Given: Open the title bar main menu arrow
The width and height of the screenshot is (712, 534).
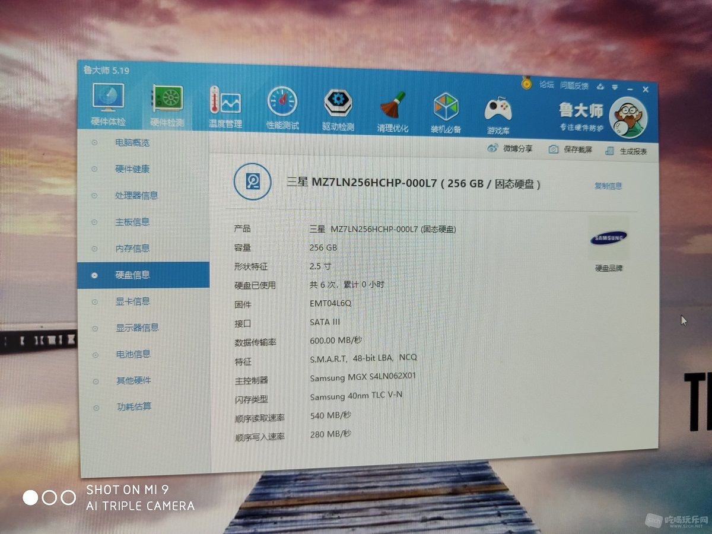Looking at the screenshot, I should (x=615, y=87).
